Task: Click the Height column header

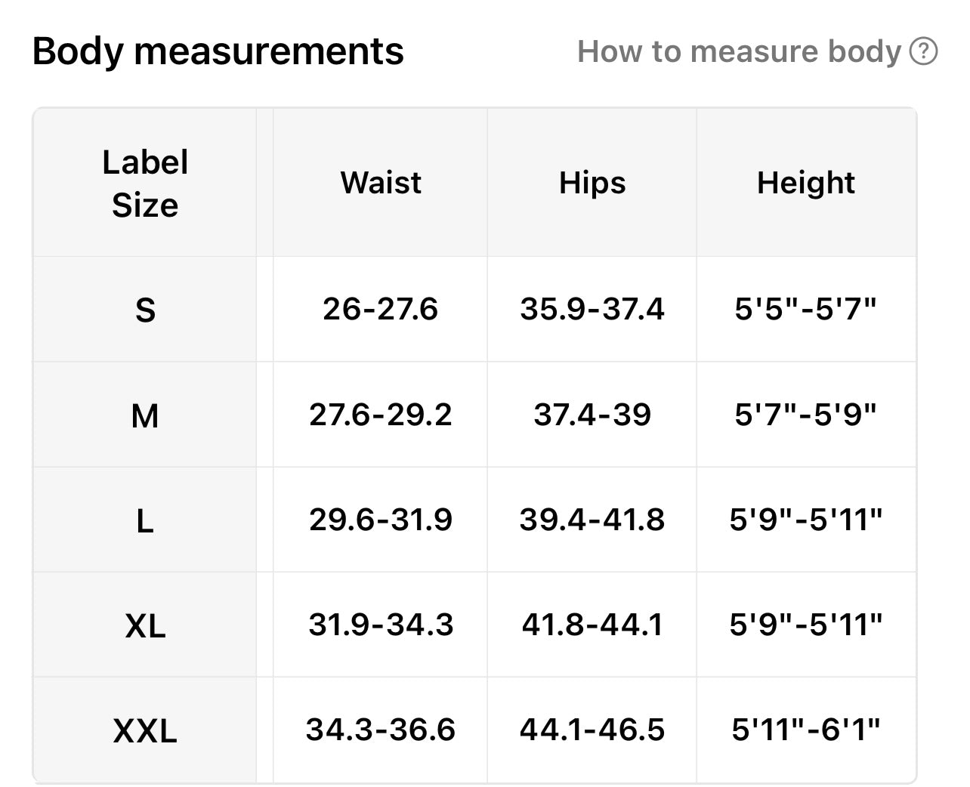Action: [x=806, y=183]
